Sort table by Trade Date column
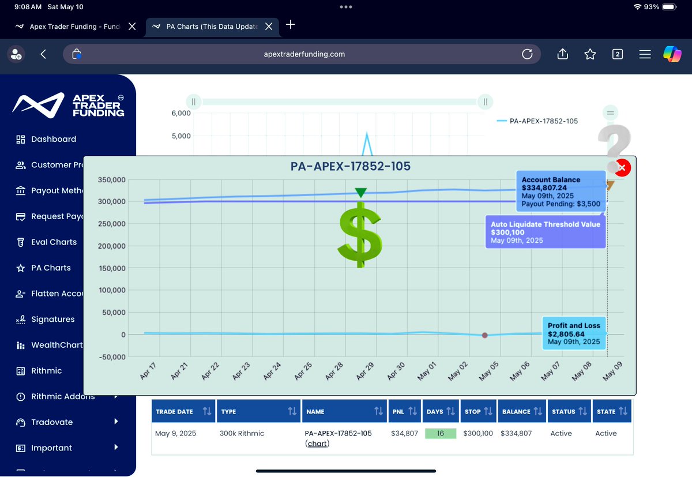Image resolution: width=692 pixels, height=477 pixels. point(183,411)
